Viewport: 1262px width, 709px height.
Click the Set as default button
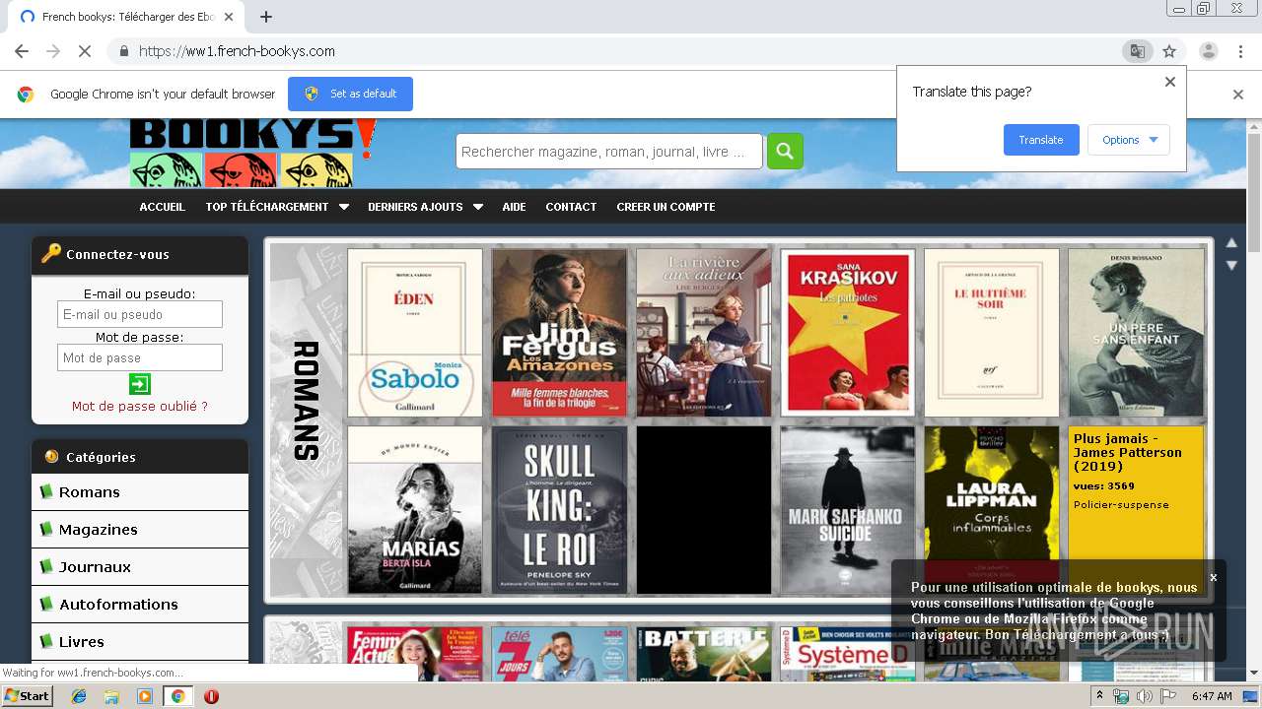[350, 94]
